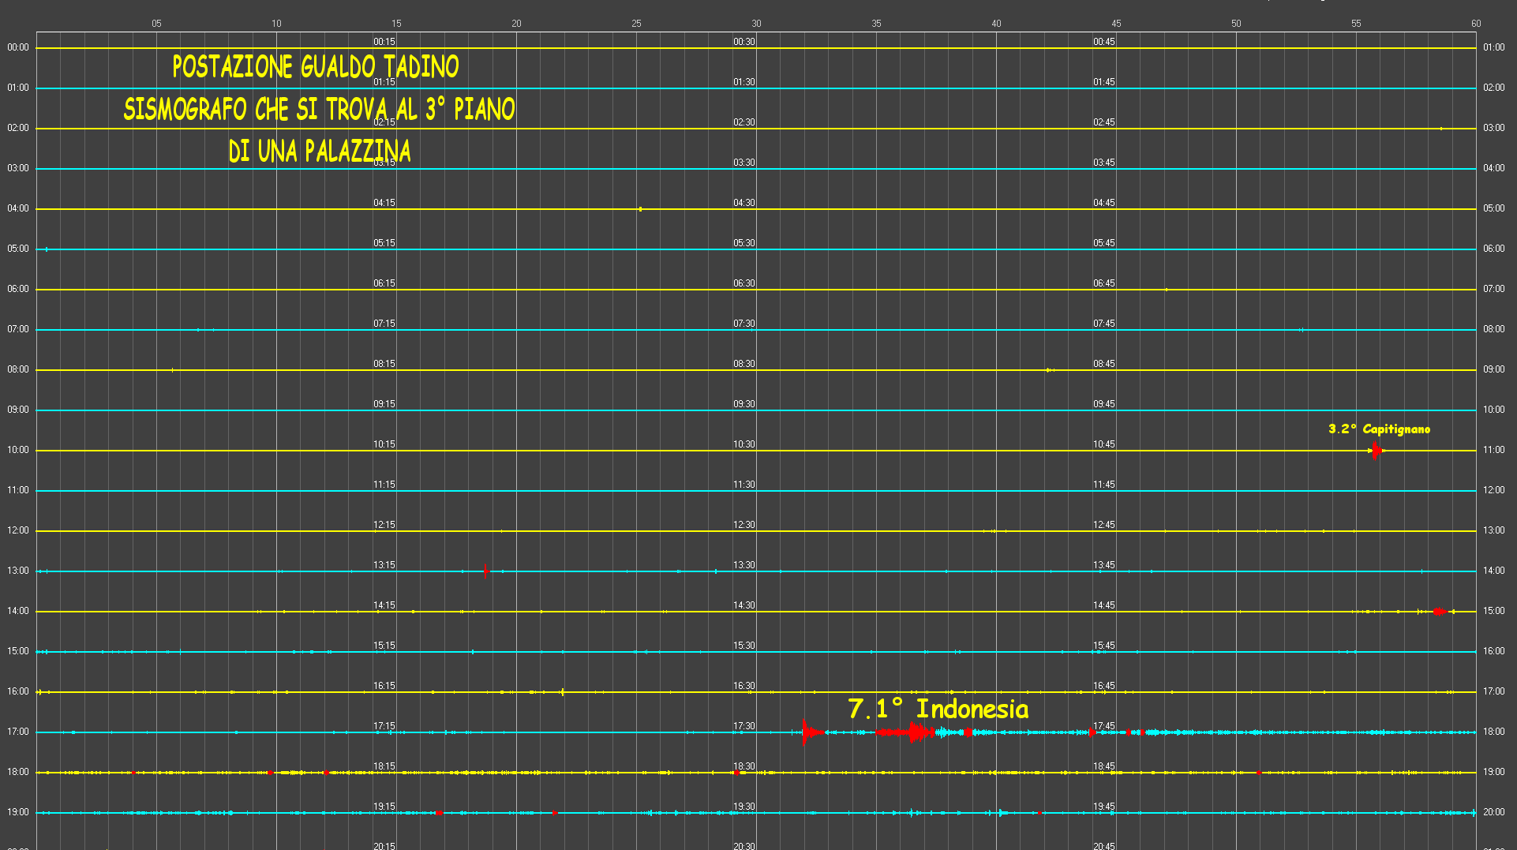This screenshot has height=850, width=1517.
Task: Click the 20:00 hour label at trace end
Action: pos(1494,811)
